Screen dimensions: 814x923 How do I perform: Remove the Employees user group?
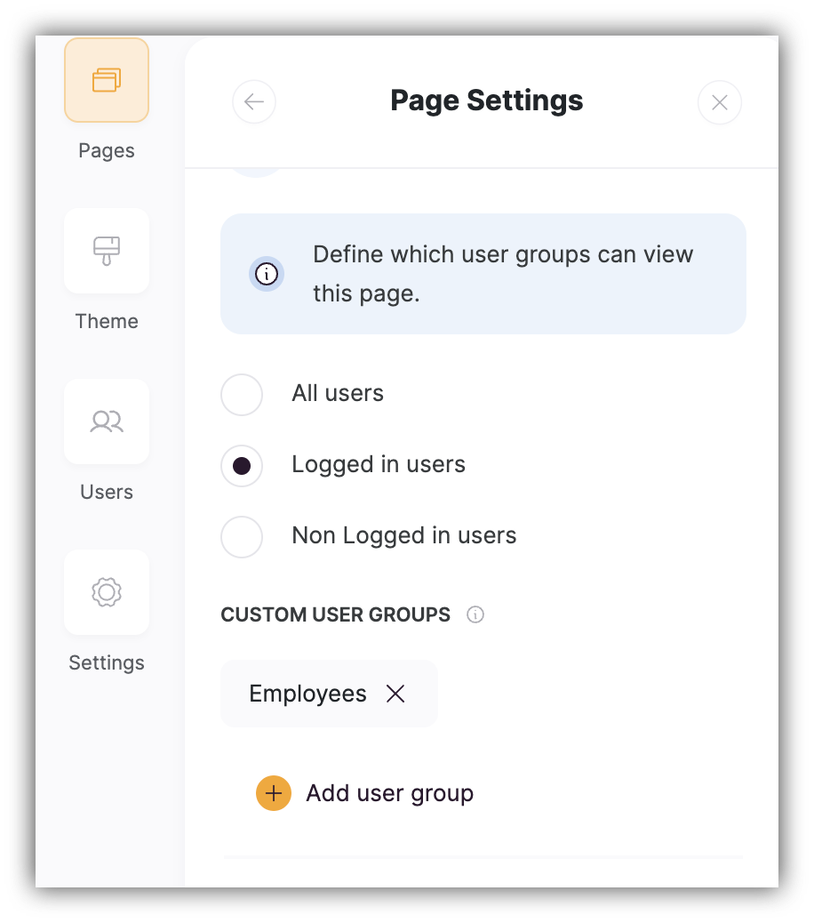point(395,694)
